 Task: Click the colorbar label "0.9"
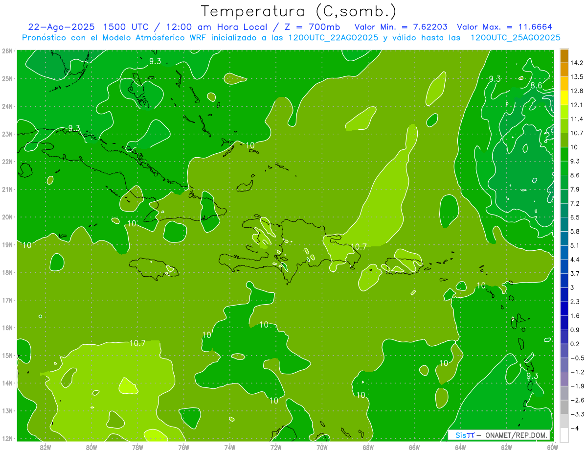(575, 330)
